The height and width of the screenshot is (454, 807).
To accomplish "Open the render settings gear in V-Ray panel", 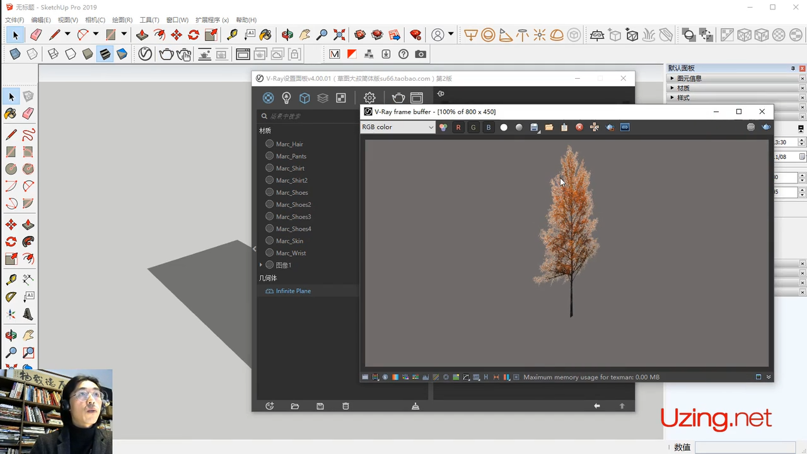I will click(369, 98).
